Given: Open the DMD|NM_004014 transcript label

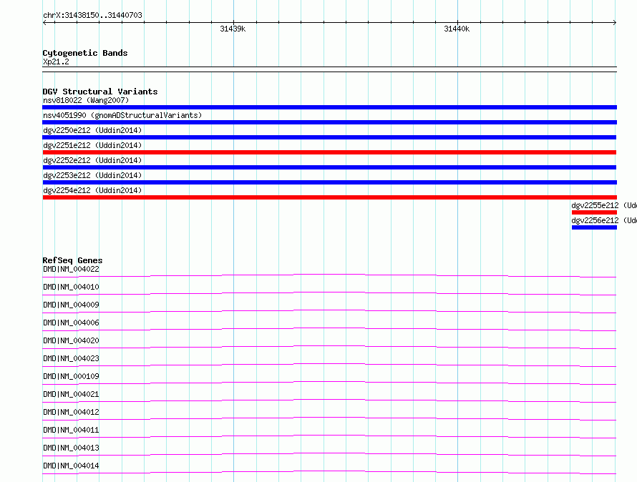Looking at the screenshot, I should click(71, 466).
